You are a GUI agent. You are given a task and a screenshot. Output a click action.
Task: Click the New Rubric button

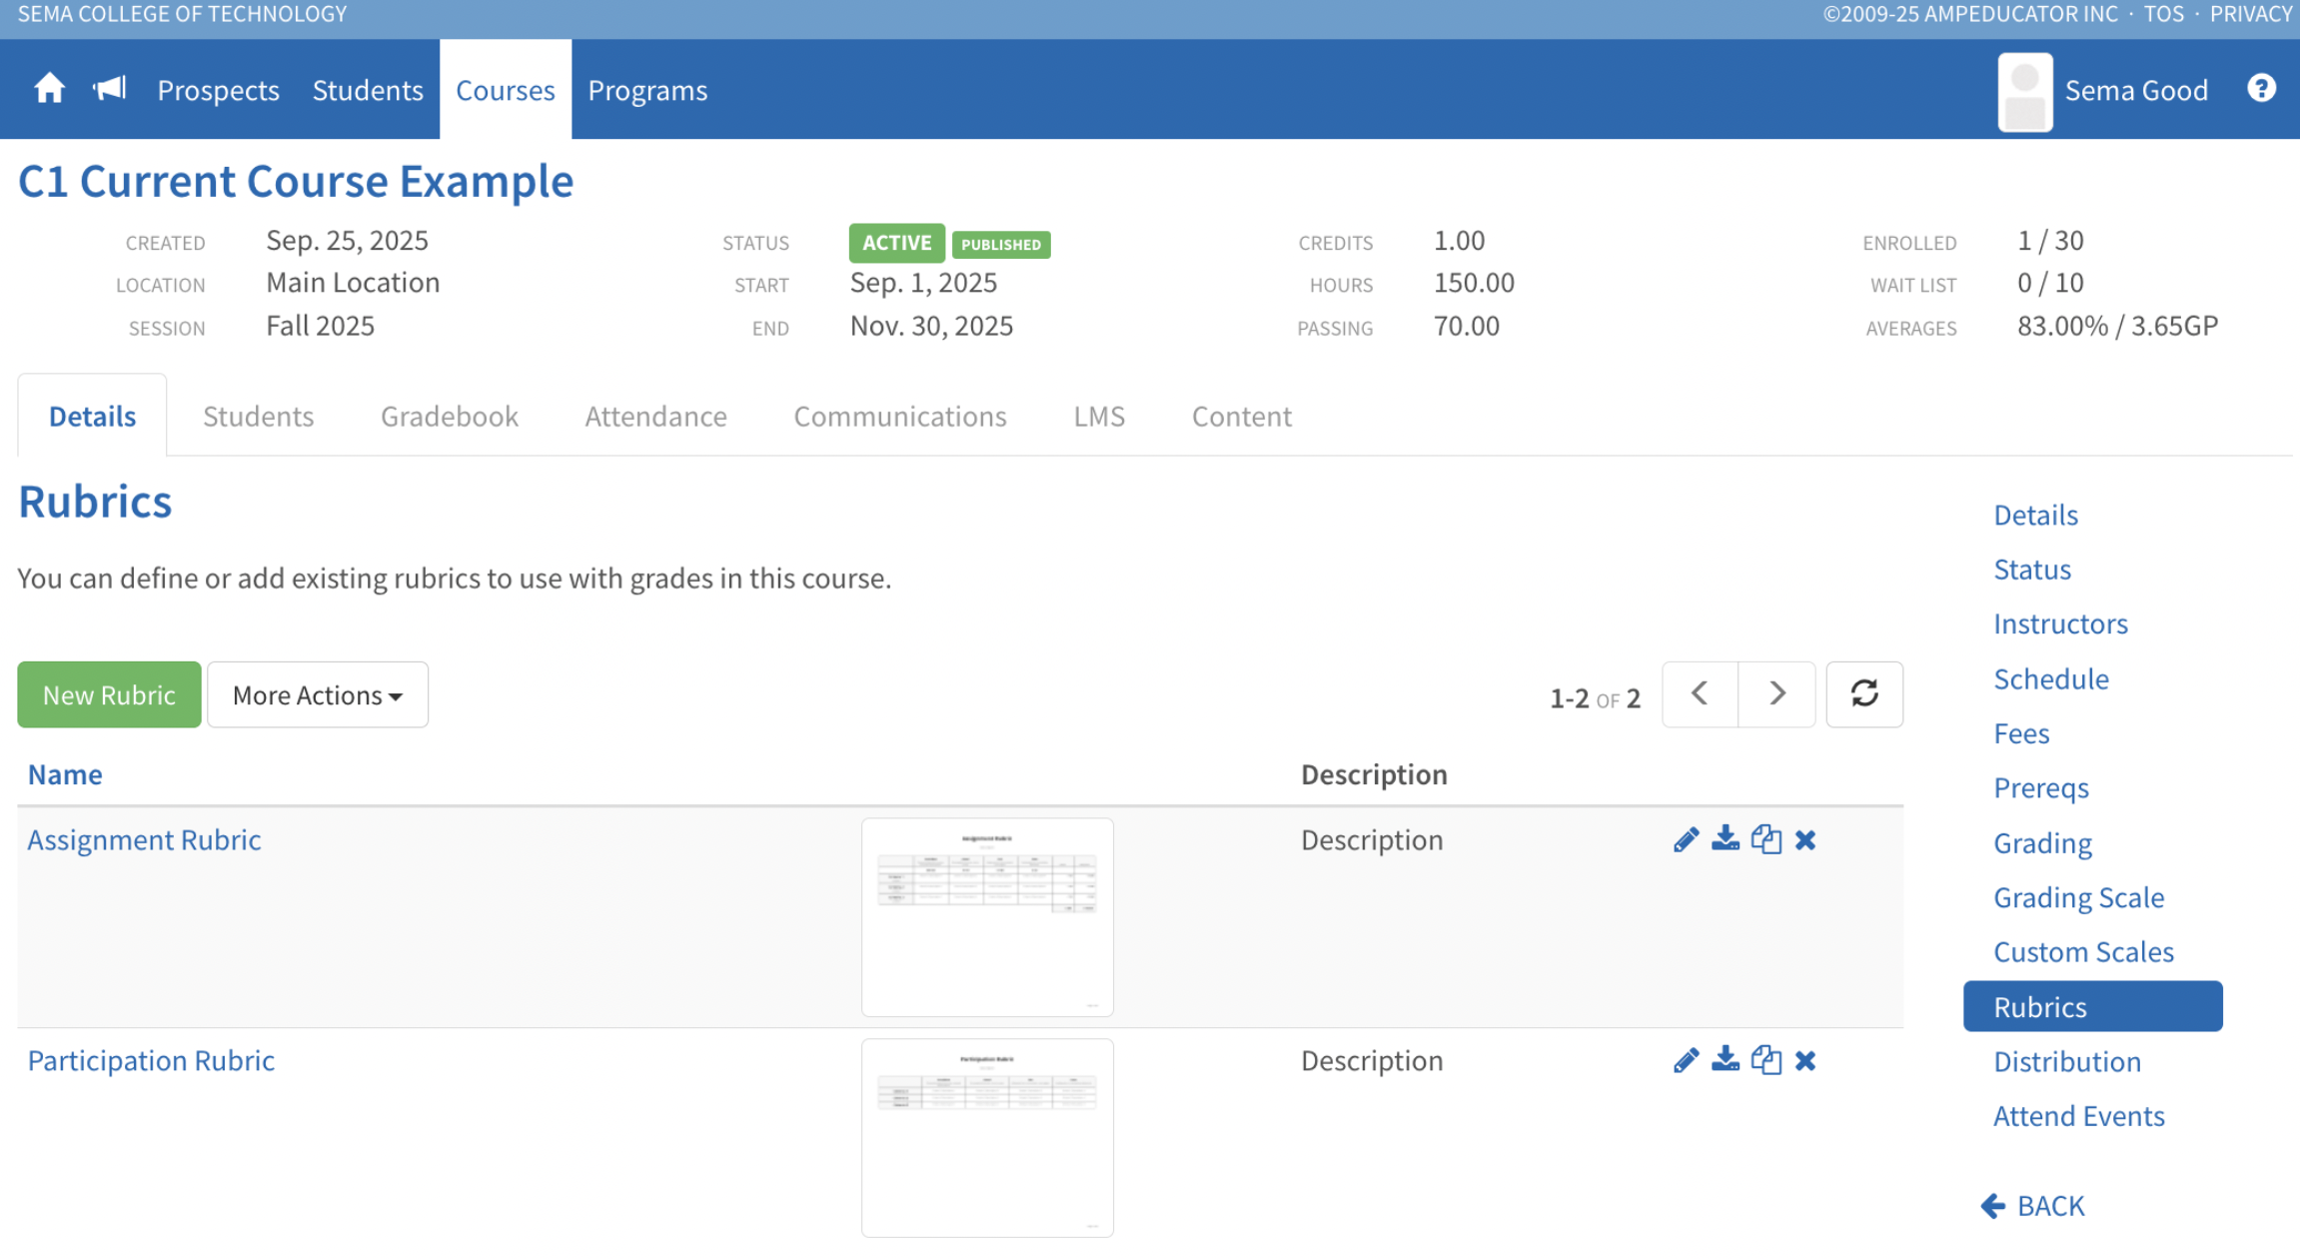point(109,695)
